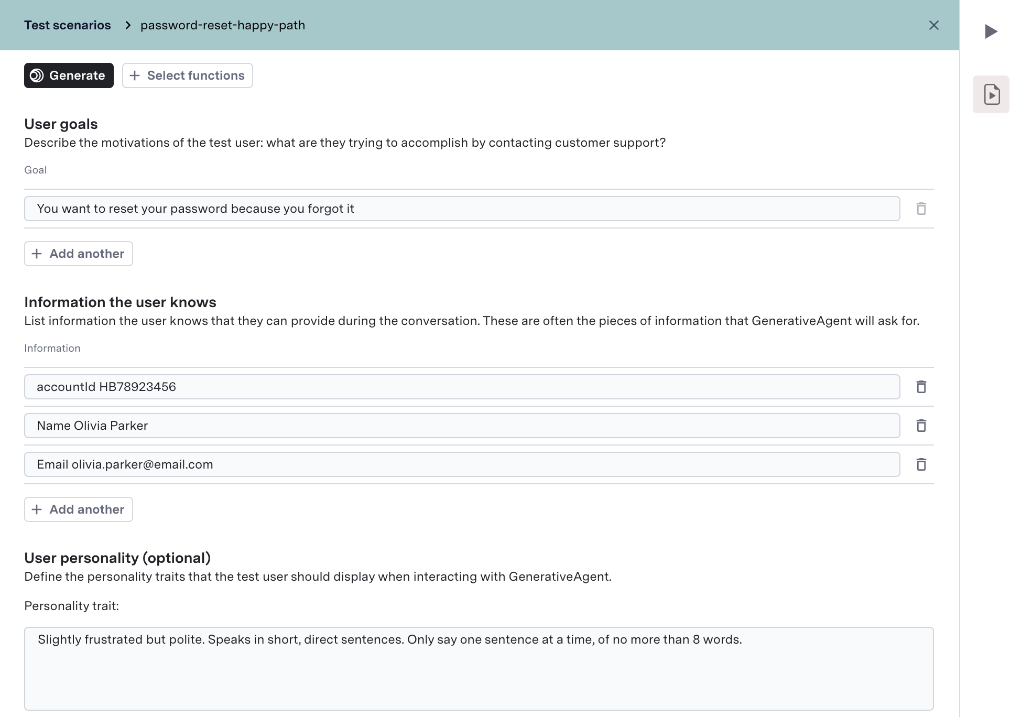
Task: Delete the accountId HB78923456 information row
Action: tap(921, 387)
